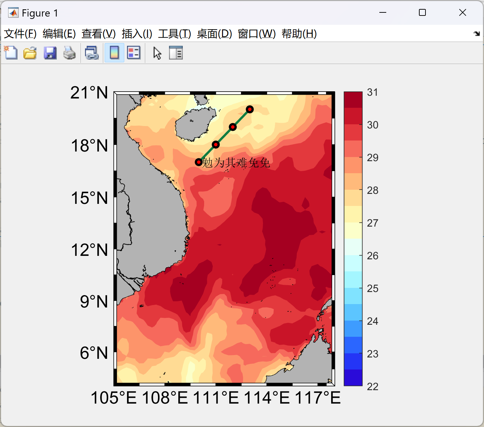Click the 21°N latitude label
Screen dimensions: 484x427
pos(89,93)
